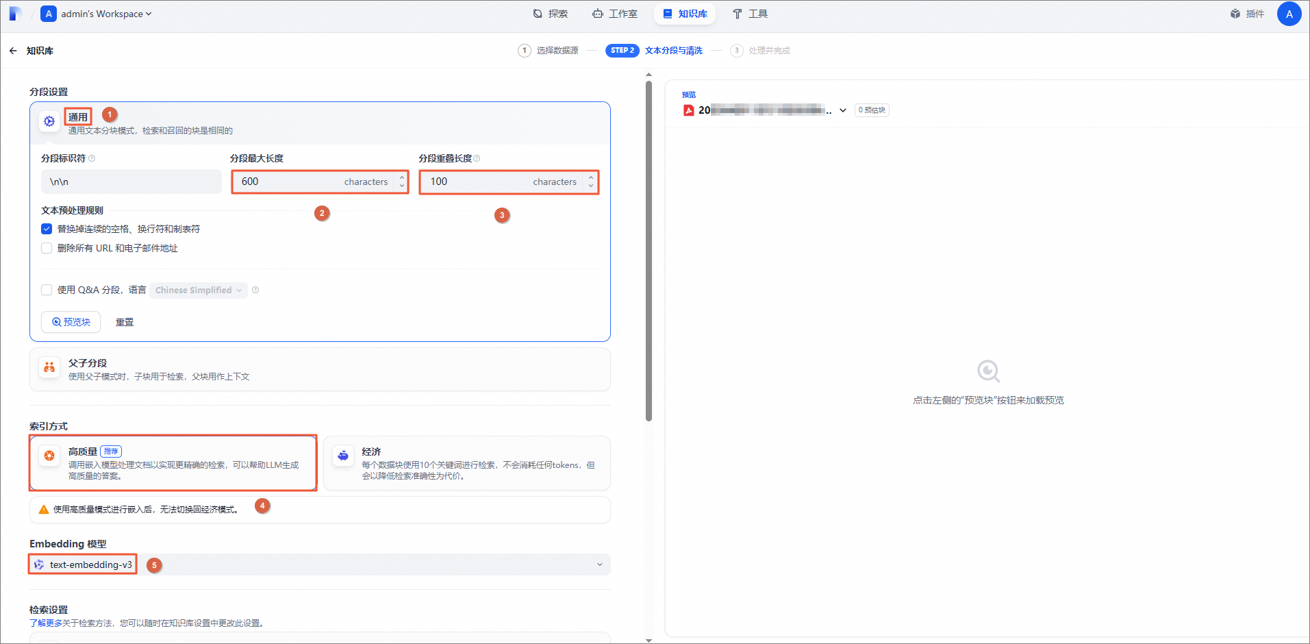Viewport: 1310px width, 644px height.
Task: Select the 经济 index method card
Action: pos(467,463)
